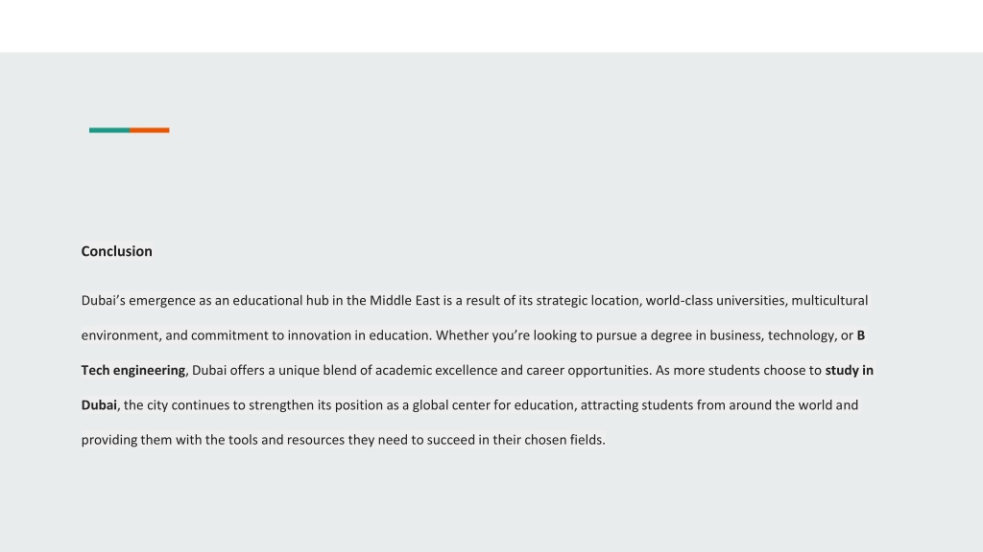Viewport: 983px width, 552px height.
Task: Click the teal segment of the accent bar
Action: tap(109, 130)
